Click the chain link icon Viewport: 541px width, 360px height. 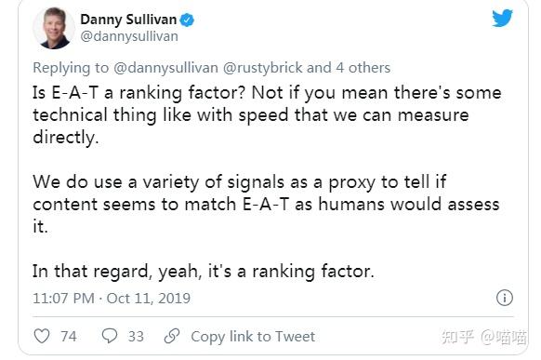[172, 336]
